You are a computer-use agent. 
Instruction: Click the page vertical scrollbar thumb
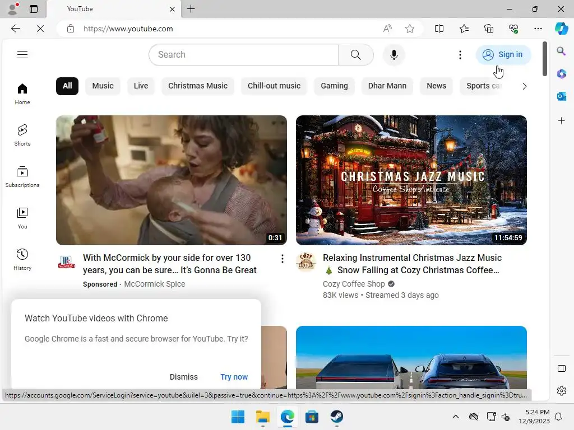545,59
